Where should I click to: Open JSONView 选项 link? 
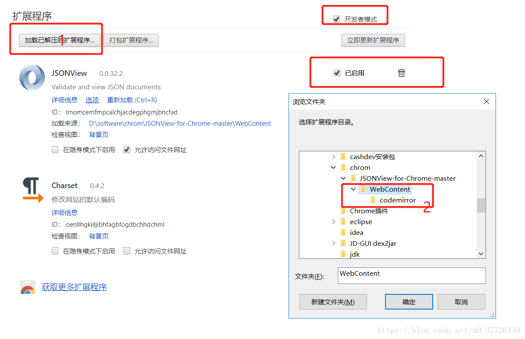pos(92,100)
